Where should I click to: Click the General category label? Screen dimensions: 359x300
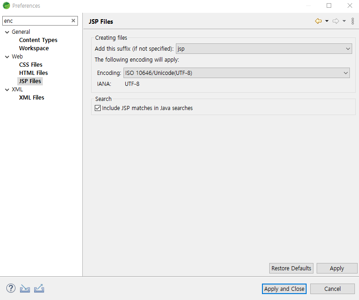pos(21,32)
